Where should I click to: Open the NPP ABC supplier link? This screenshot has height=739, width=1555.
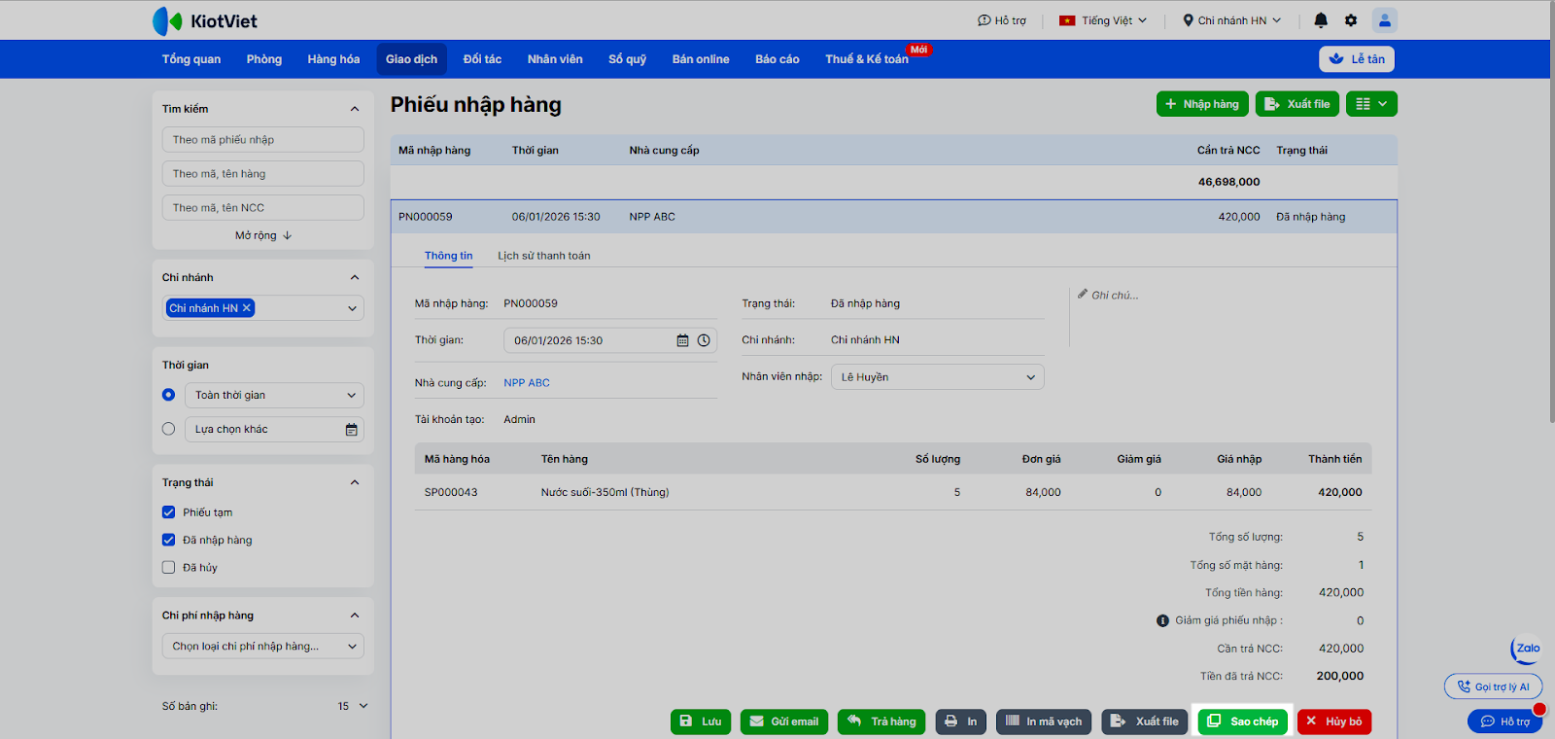click(x=527, y=383)
